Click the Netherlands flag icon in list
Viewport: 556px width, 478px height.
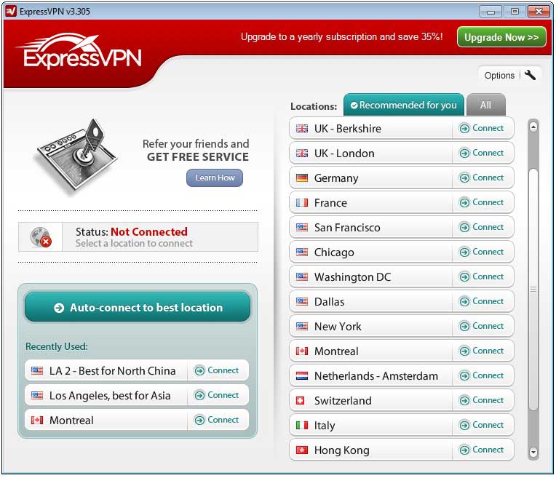tap(302, 376)
